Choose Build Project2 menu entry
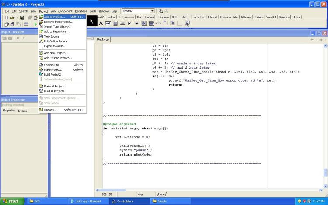Screen dimensions: 328x205 coord(63,75)
